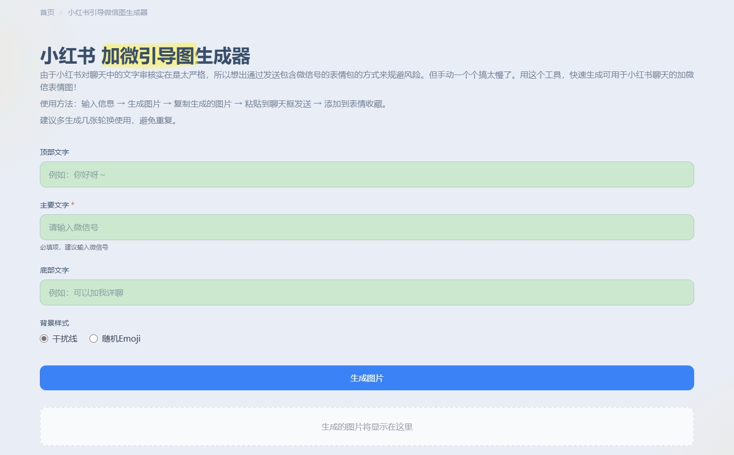This screenshot has width=734, height=455.
Task: Focus the 顶部文字 input with 你好呀 placeholder
Action: click(x=367, y=175)
